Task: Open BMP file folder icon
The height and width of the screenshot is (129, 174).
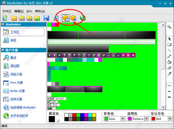Action: click(14, 18)
